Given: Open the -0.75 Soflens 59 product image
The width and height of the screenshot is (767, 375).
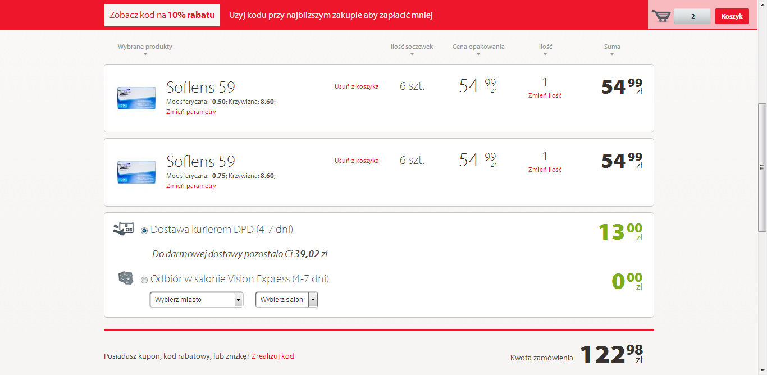Looking at the screenshot, I should (x=136, y=172).
